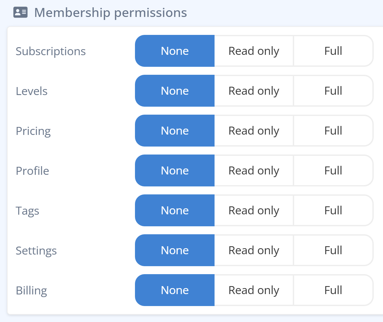383x322 pixels.
Task: Enable Full permission for Profile
Action: pos(333,170)
